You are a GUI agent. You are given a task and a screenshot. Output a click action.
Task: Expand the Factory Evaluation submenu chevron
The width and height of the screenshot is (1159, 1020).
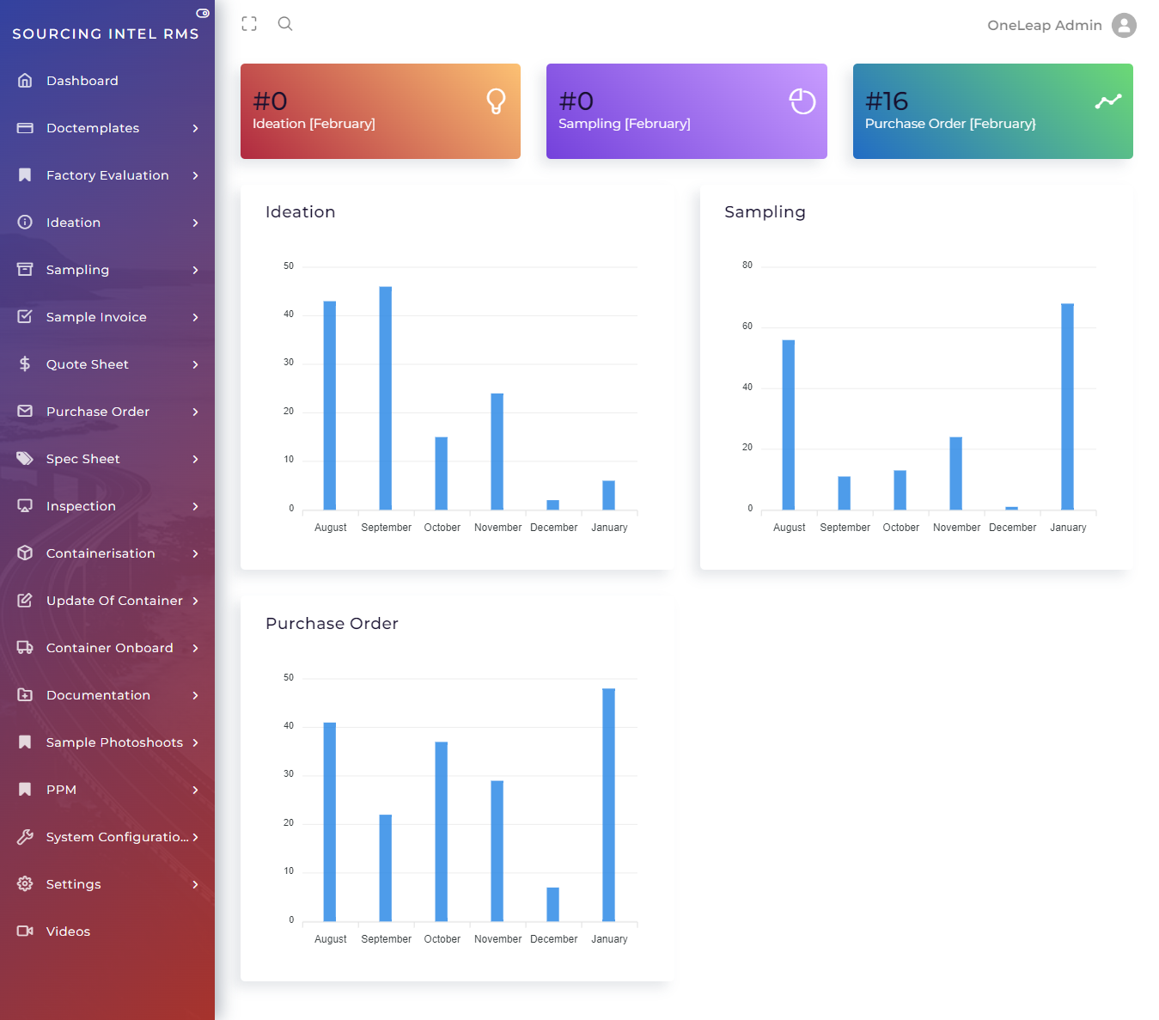tap(195, 175)
